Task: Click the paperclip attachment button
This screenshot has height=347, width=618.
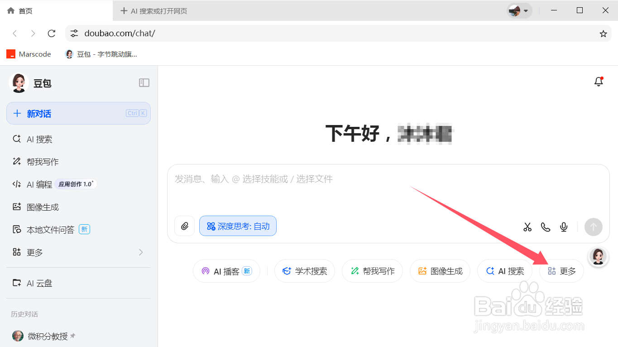Action: point(184,226)
